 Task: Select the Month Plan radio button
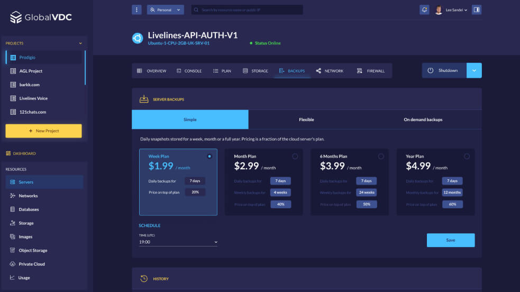point(295,156)
